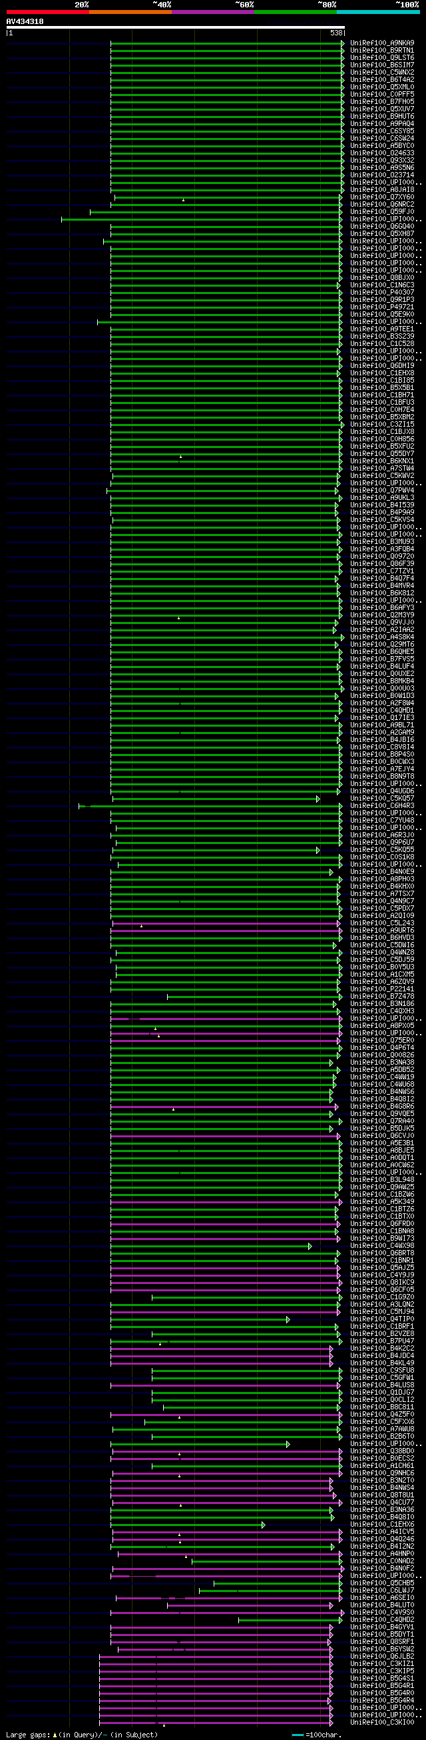Screen dimensions: 426x1740
Task: Open hit UniRef100_B6SIM7
Action: (x=382, y=65)
